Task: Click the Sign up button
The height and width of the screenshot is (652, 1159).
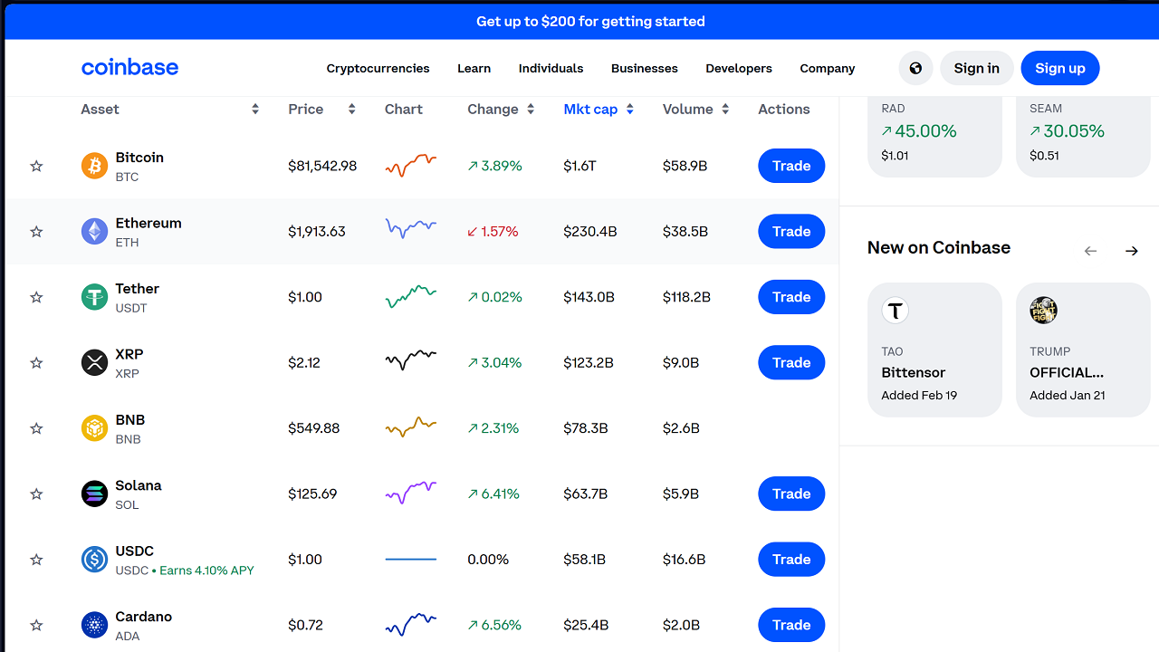Action: coord(1060,68)
